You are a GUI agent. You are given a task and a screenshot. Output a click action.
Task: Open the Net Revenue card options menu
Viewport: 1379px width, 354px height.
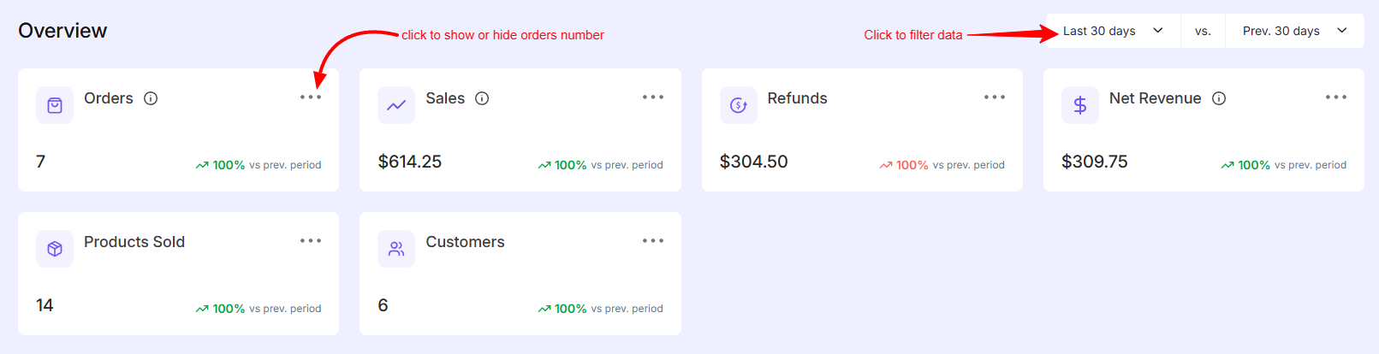[1336, 97]
